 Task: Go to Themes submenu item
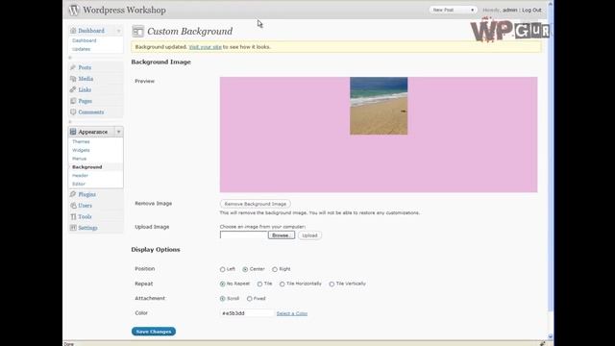tap(81, 141)
